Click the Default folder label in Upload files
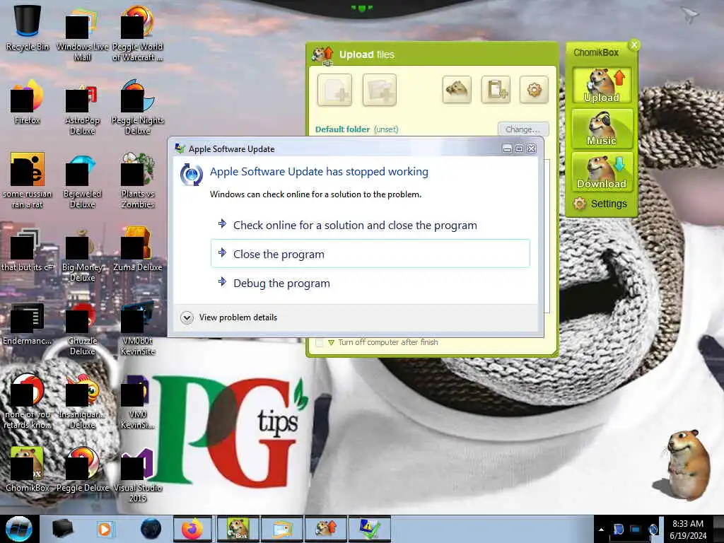The width and height of the screenshot is (724, 543). (x=342, y=129)
